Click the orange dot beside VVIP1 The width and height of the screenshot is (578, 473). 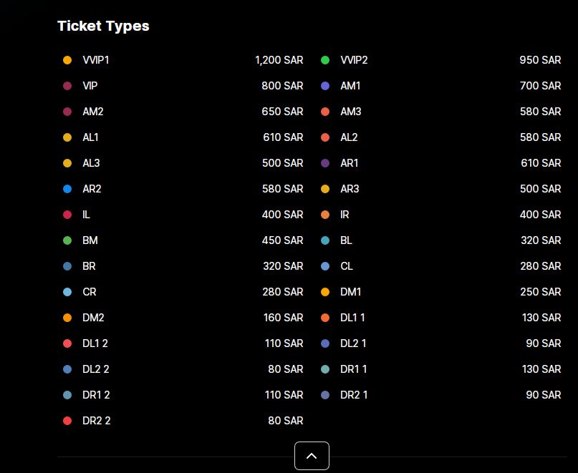point(67,60)
